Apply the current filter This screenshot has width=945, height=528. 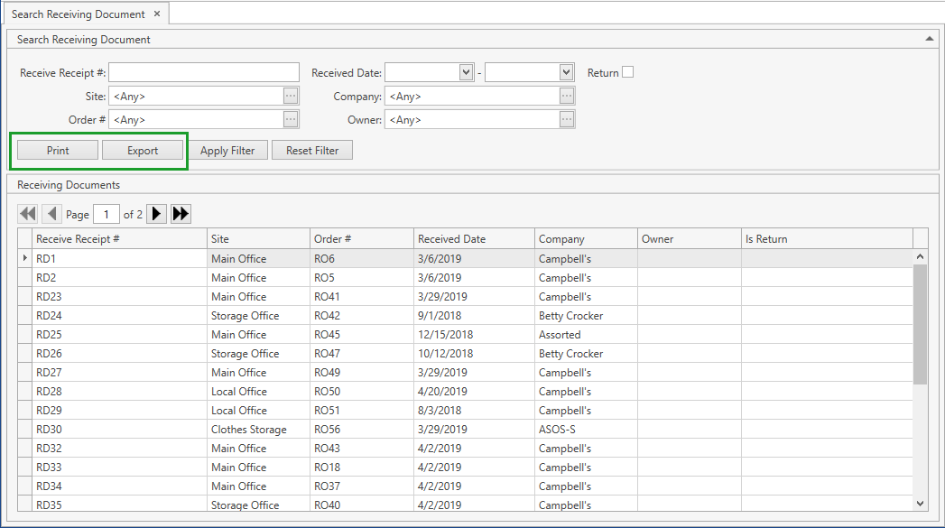[228, 150]
